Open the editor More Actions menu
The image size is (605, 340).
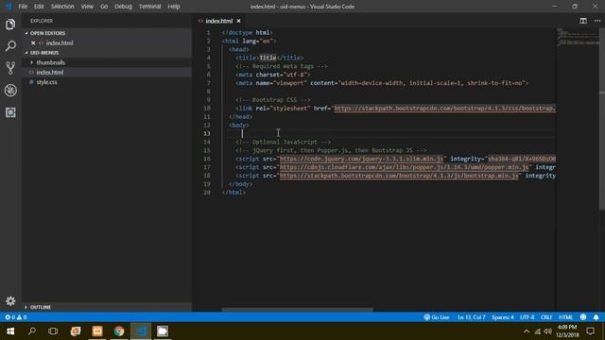coord(597,21)
